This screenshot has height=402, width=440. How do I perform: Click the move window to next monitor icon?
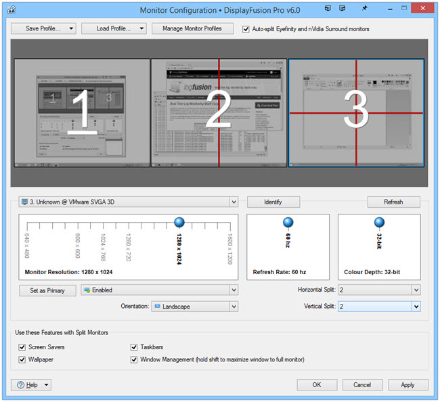pos(328,8)
